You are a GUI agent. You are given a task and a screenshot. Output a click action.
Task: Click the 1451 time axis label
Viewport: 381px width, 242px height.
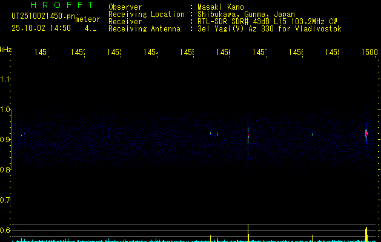(41, 53)
